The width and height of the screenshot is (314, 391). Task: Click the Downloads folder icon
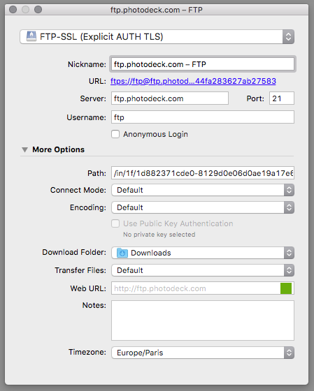[122, 253]
